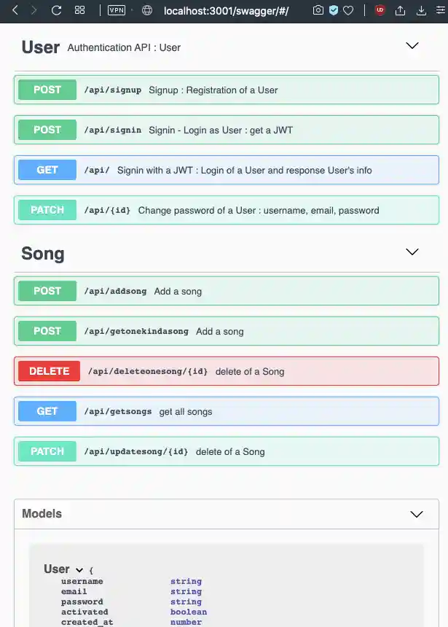The height and width of the screenshot is (627, 448).
Task: Reload the Swagger page
Action: coord(56,10)
